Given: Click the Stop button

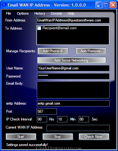Looking at the screenshot, I should [x=58, y=137].
